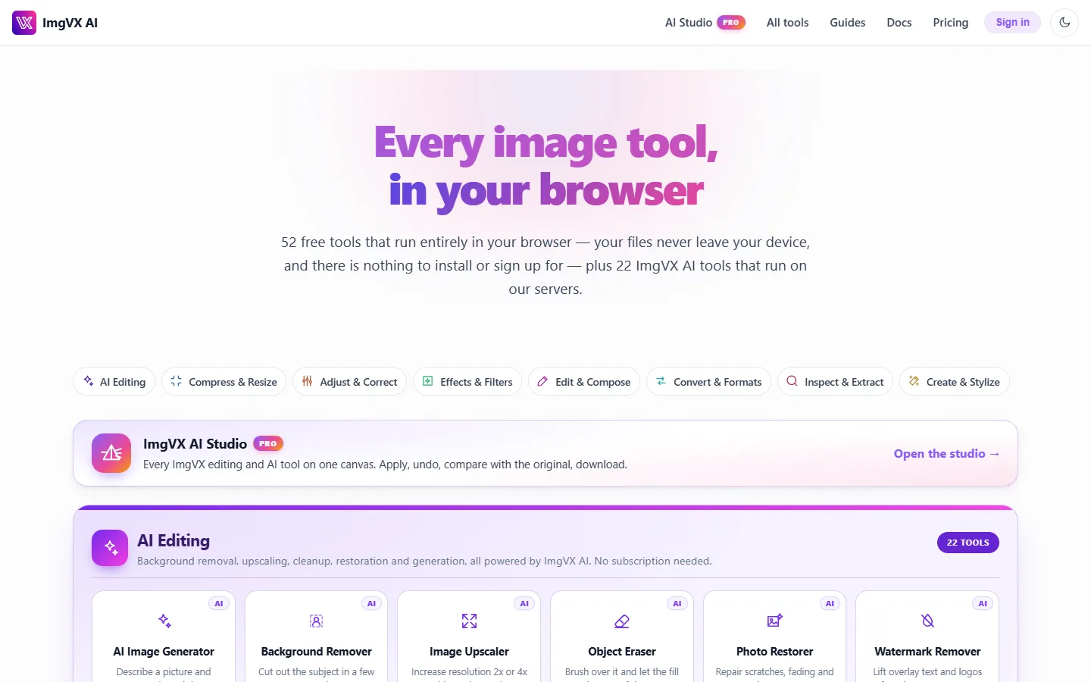Image resolution: width=1091 pixels, height=682 pixels.
Task: Click the 'Every image tool, in your browser' headline
Action: 545,167
